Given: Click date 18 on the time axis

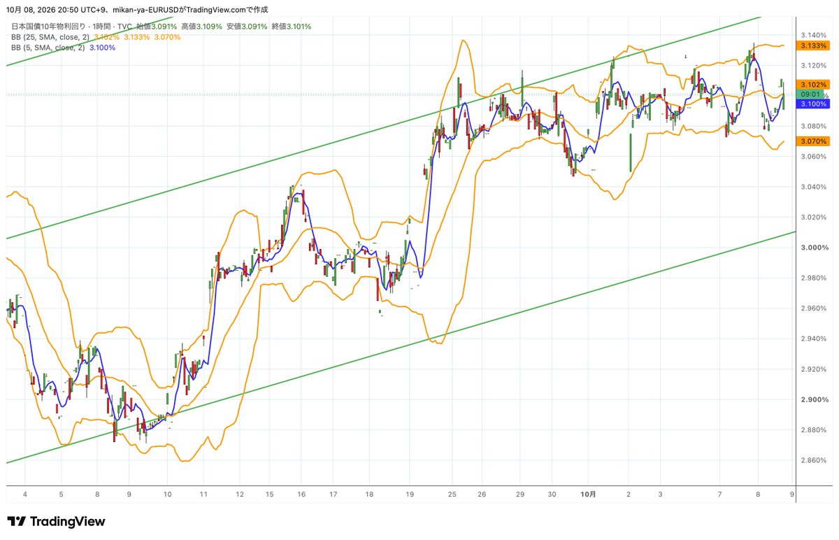Looking at the screenshot, I should [370, 495].
